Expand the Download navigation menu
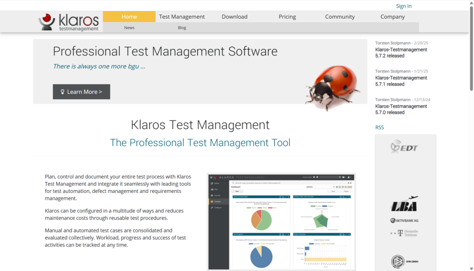 pyautogui.click(x=234, y=17)
